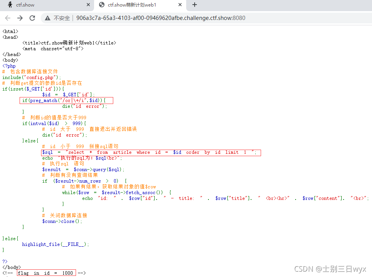Image resolution: width=372 pixels, height=277 pixels.
Task: Click the meta charset="utf-8" line
Action: click(x=53, y=49)
